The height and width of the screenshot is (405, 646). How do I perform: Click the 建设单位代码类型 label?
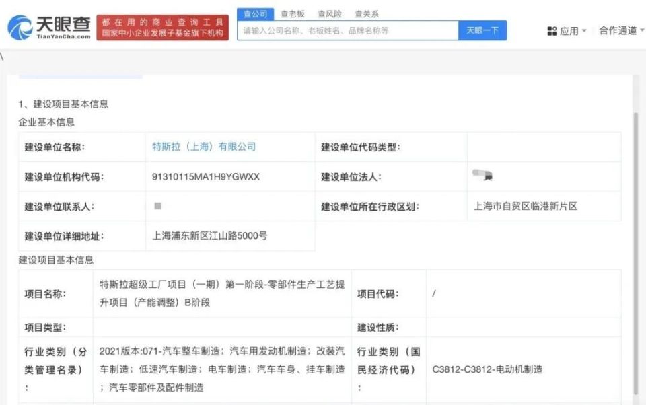click(361, 147)
